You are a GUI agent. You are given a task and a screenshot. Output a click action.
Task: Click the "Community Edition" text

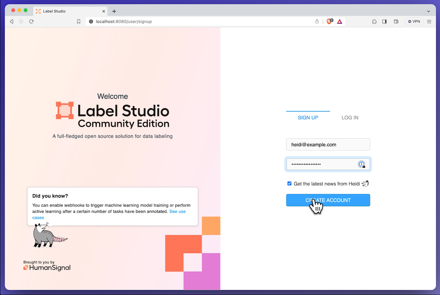[124, 124]
